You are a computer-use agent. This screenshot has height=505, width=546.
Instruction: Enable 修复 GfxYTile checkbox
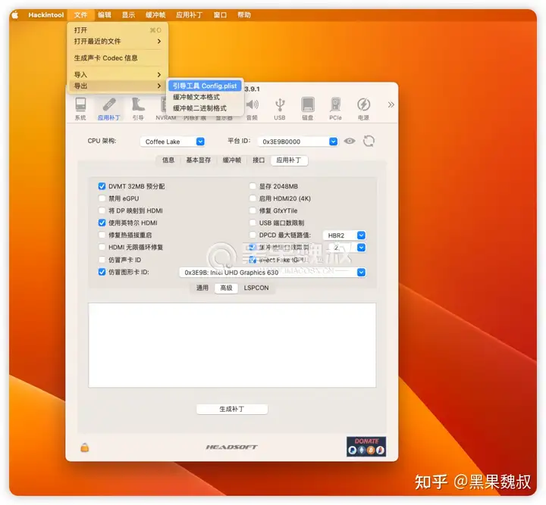(x=253, y=210)
